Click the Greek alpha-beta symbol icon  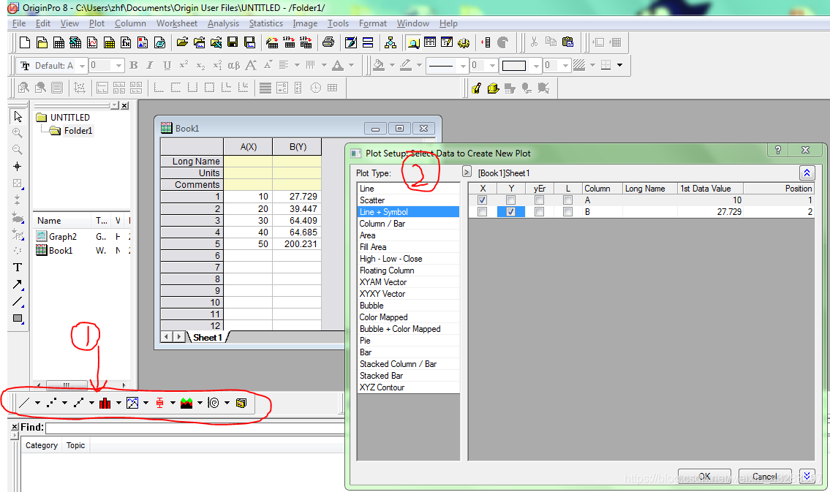(233, 65)
